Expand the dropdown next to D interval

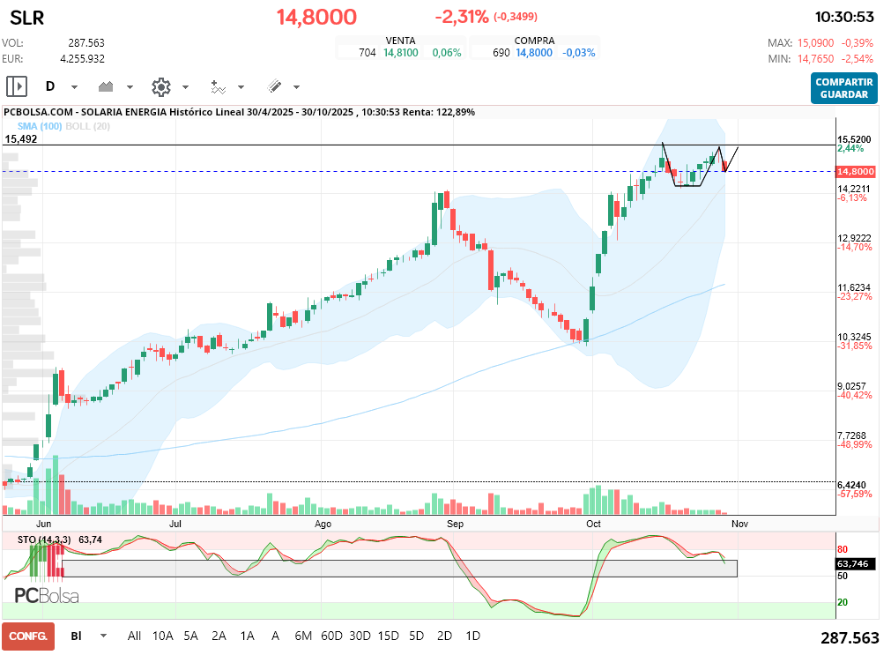pyautogui.click(x=74, y=87)
